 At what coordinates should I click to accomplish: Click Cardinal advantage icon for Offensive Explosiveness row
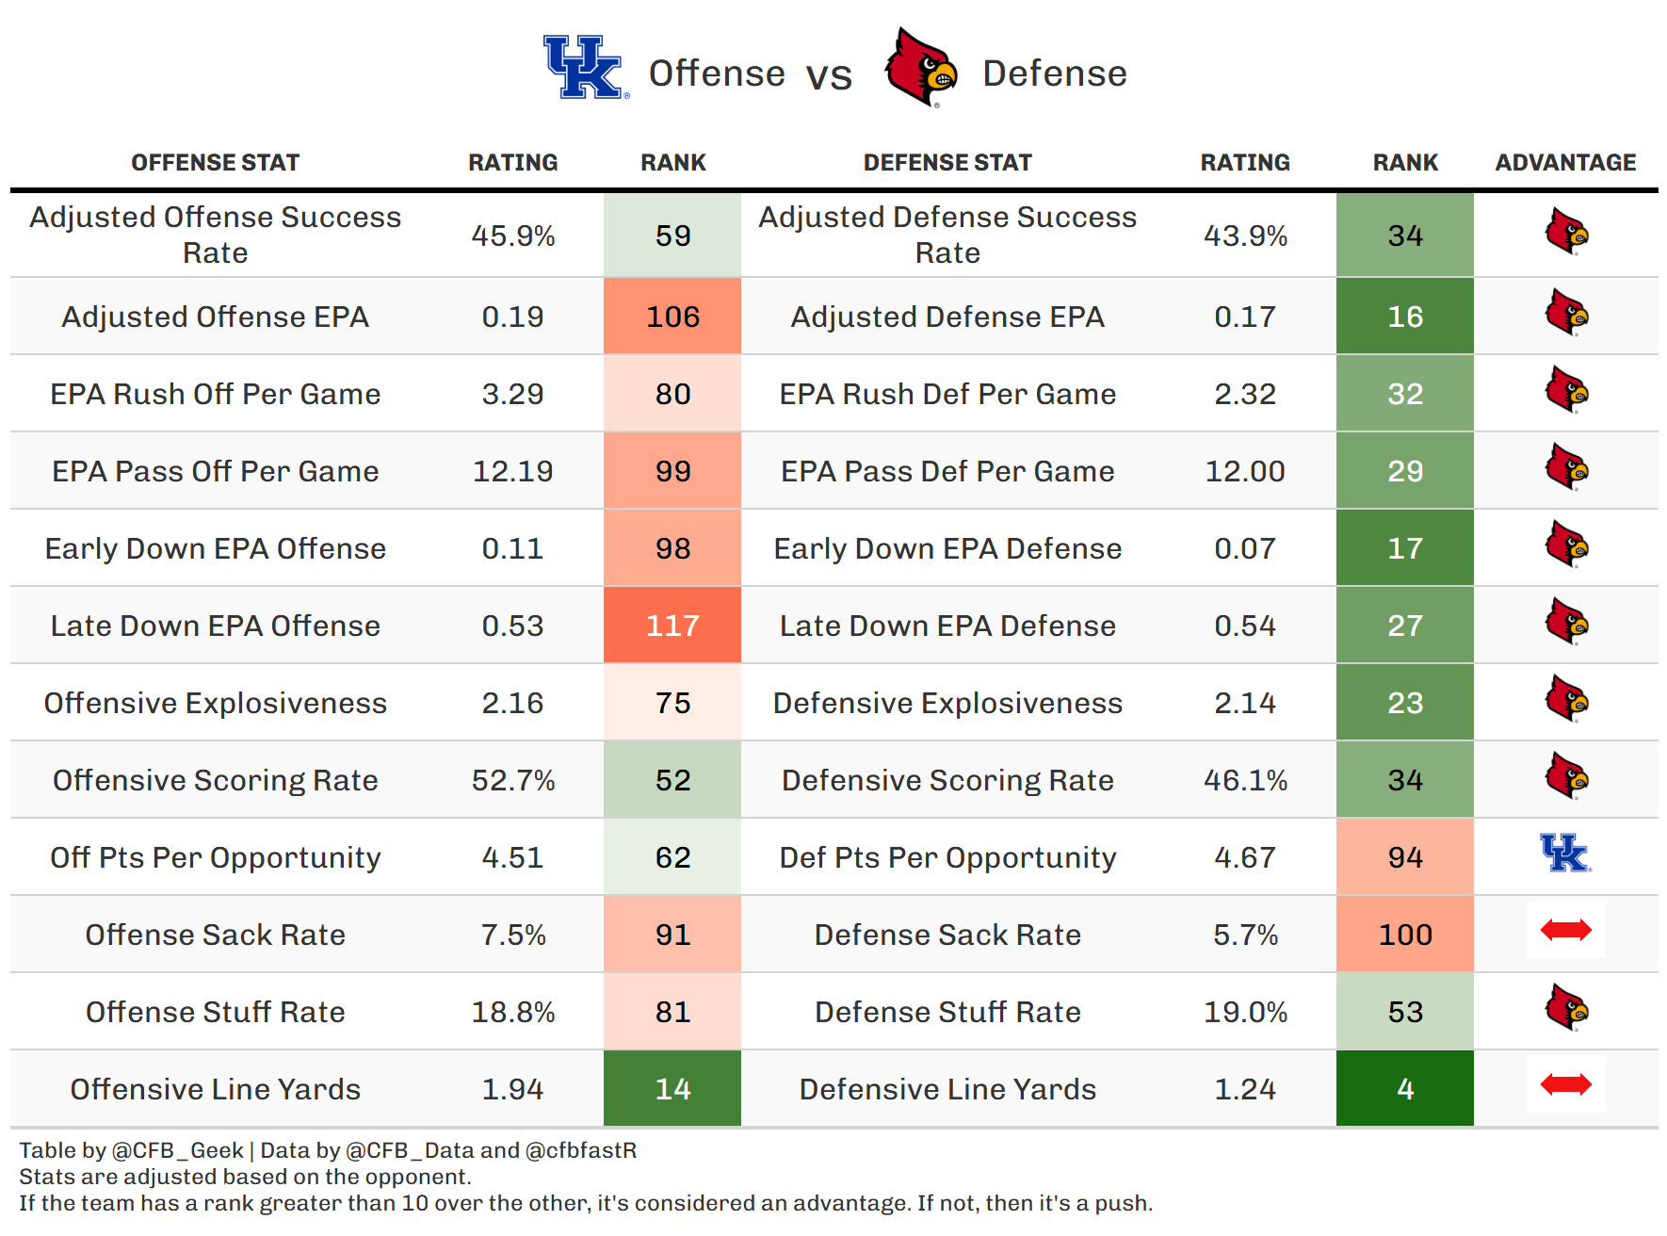point(1566,700)
